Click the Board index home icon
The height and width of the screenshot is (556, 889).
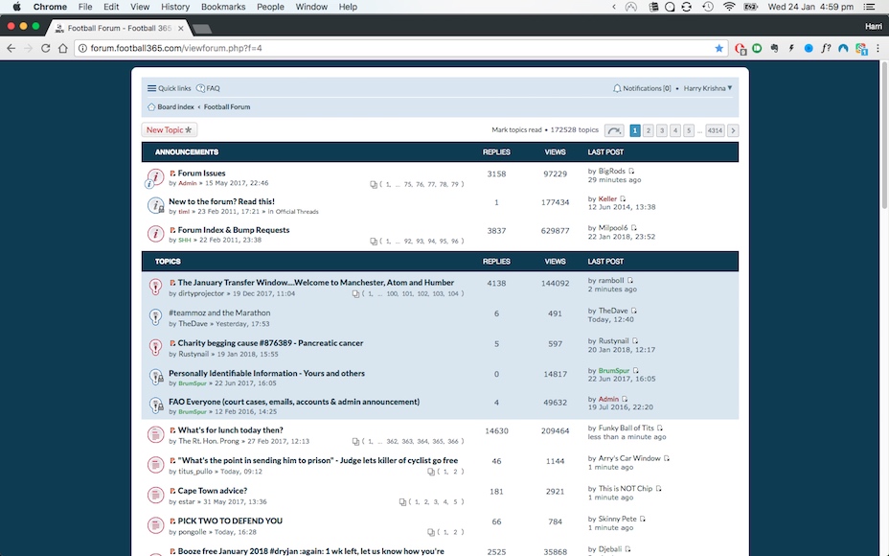pos(151,106)
